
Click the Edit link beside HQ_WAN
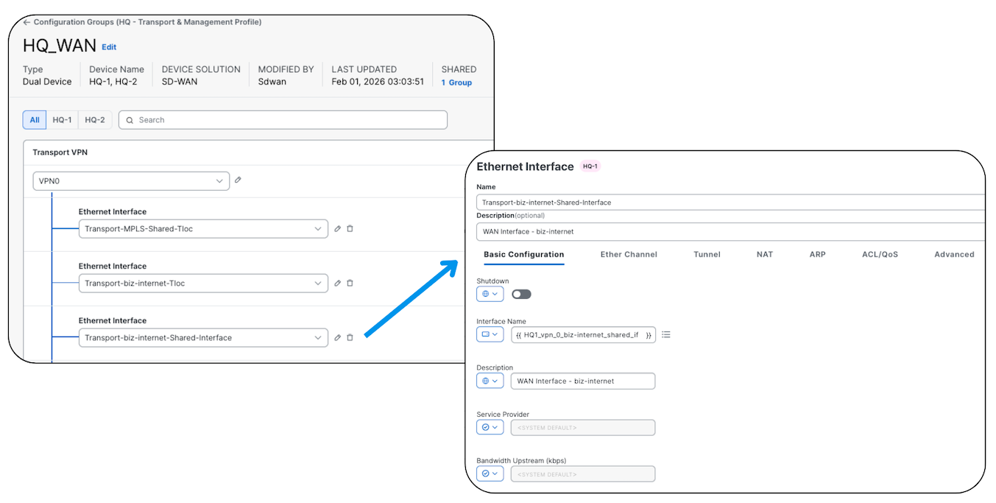click(109, 47)
